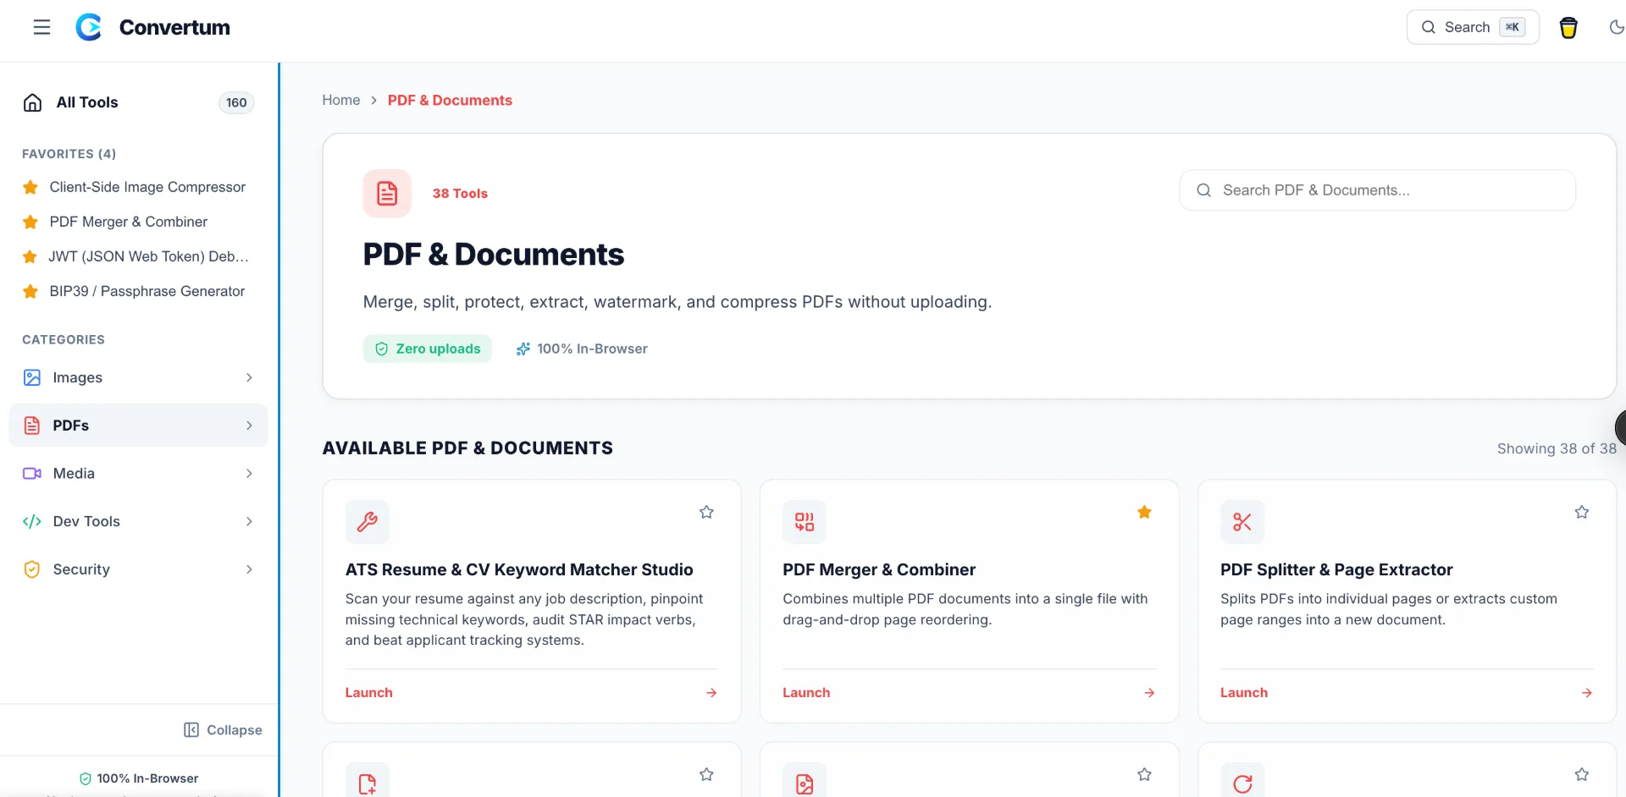Click the PDFs document icon in sidebar
Viewport: 1626px width, 797px height.
[32, 426]
